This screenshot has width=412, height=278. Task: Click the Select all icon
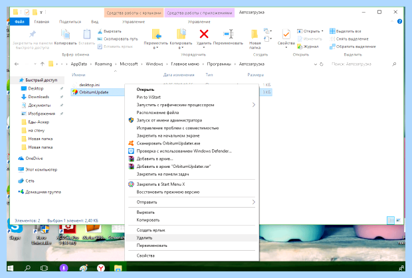[x=332, y=31]
